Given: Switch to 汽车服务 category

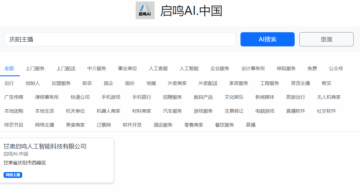Looking at the screenshot, I should pos(173,111).
